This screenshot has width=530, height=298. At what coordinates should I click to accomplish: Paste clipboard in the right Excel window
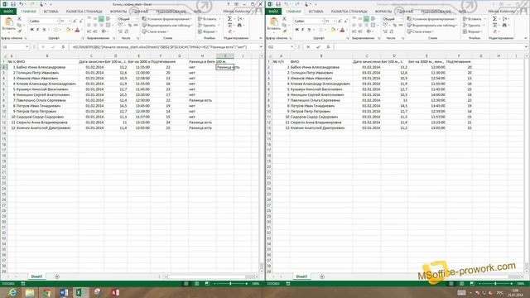[x=274, y=24]
